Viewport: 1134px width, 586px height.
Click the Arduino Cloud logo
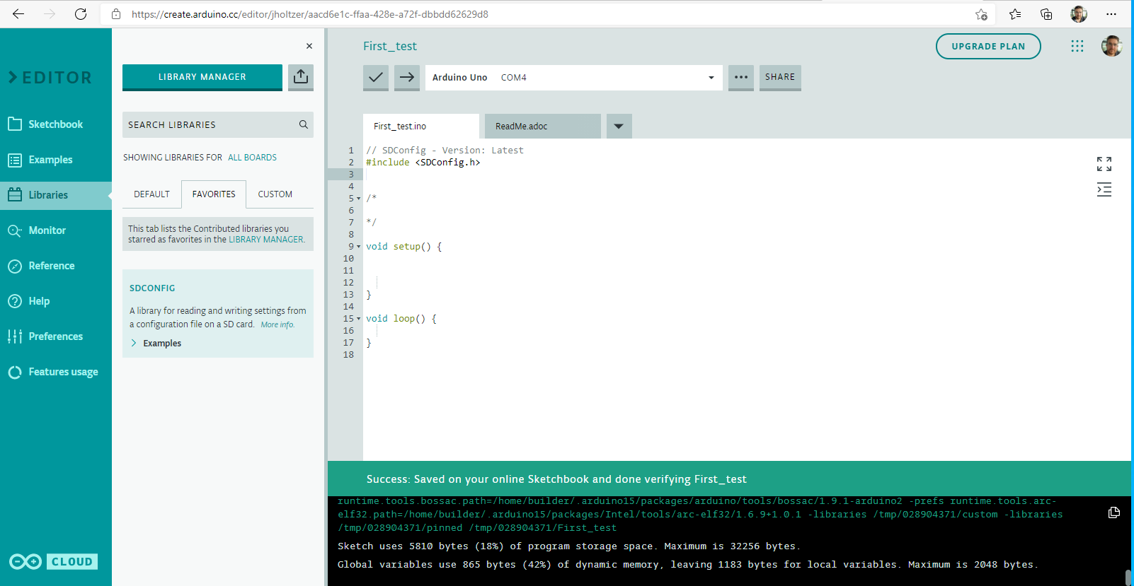54,561
